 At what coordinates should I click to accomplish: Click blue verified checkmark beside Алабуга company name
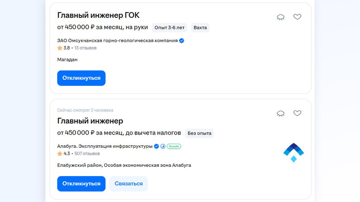(156, 146)
